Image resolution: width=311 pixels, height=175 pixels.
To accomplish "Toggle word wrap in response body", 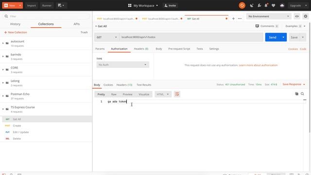I will 177,94.
